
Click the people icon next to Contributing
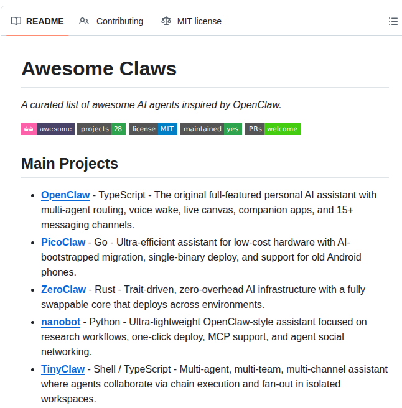pos(84,21)
